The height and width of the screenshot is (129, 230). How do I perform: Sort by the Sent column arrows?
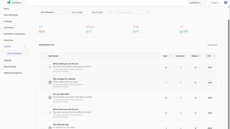[170, 56]
